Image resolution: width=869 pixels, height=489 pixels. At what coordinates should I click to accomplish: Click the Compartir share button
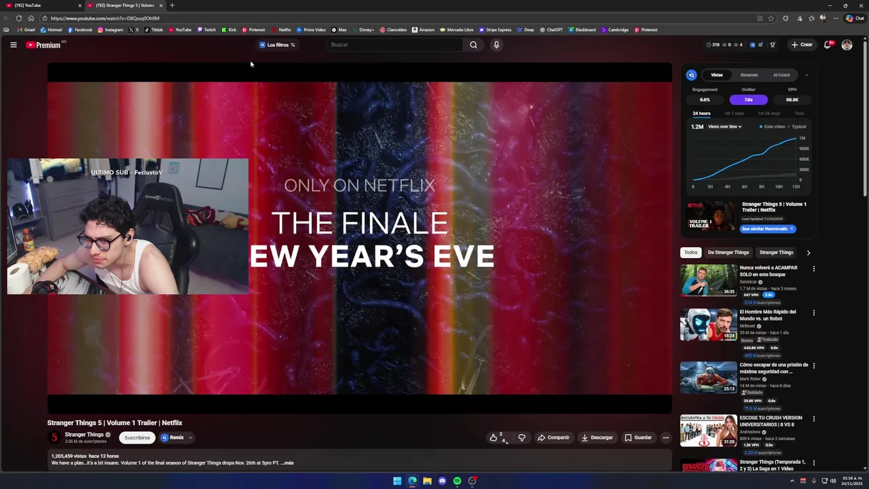coord(553,437)
